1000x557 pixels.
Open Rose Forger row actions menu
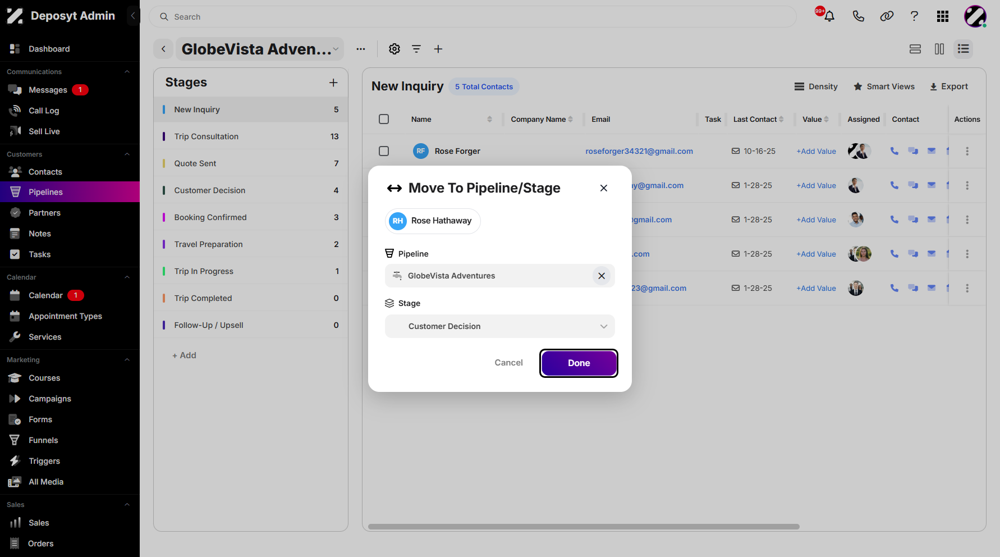coord(967,151)
